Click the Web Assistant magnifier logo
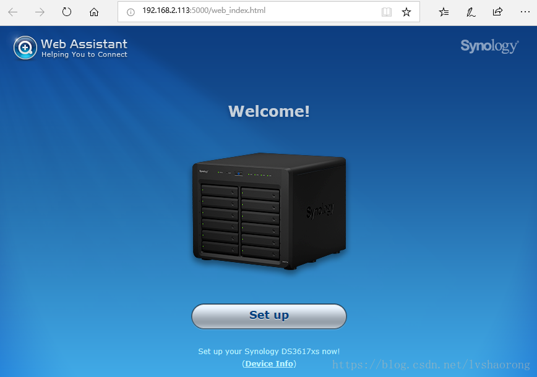537x377 pixels. [25, 48]
